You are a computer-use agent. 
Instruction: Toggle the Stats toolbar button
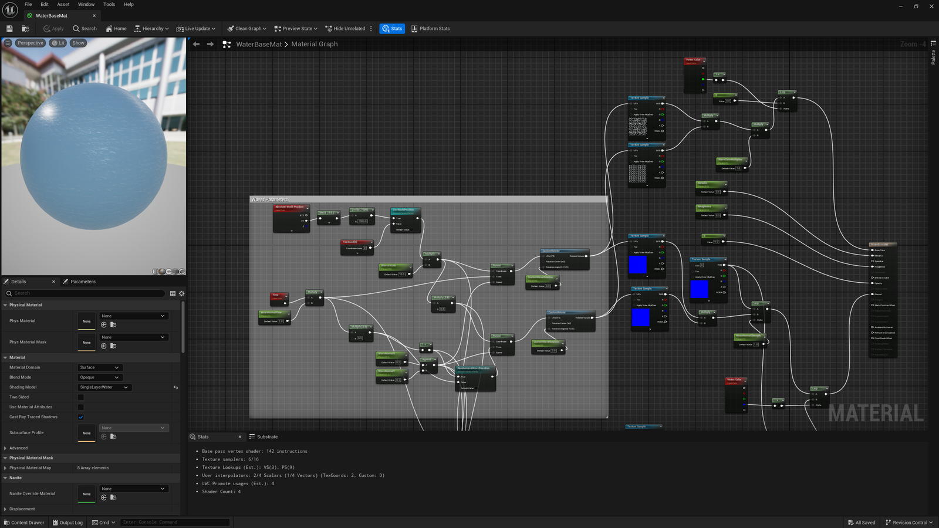[392, 28]
